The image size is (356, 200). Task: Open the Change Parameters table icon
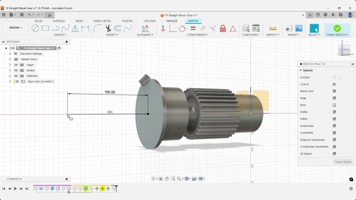256,28
